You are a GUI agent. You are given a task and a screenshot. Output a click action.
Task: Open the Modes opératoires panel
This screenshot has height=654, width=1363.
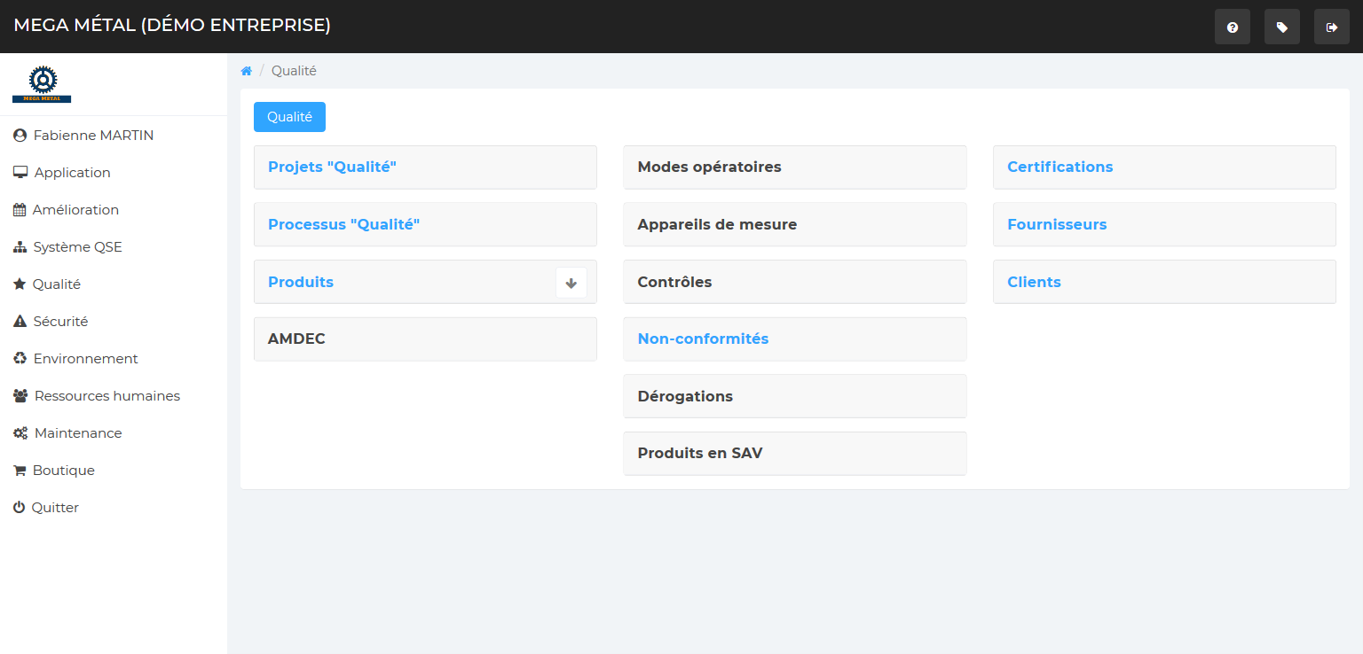coord(709,167)
